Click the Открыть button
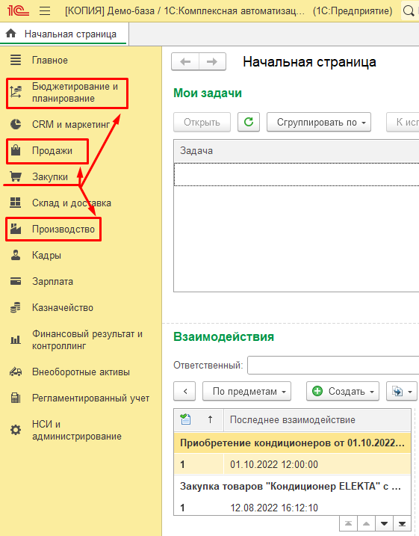This screenshot has width=419, height=536. [202, 122]
